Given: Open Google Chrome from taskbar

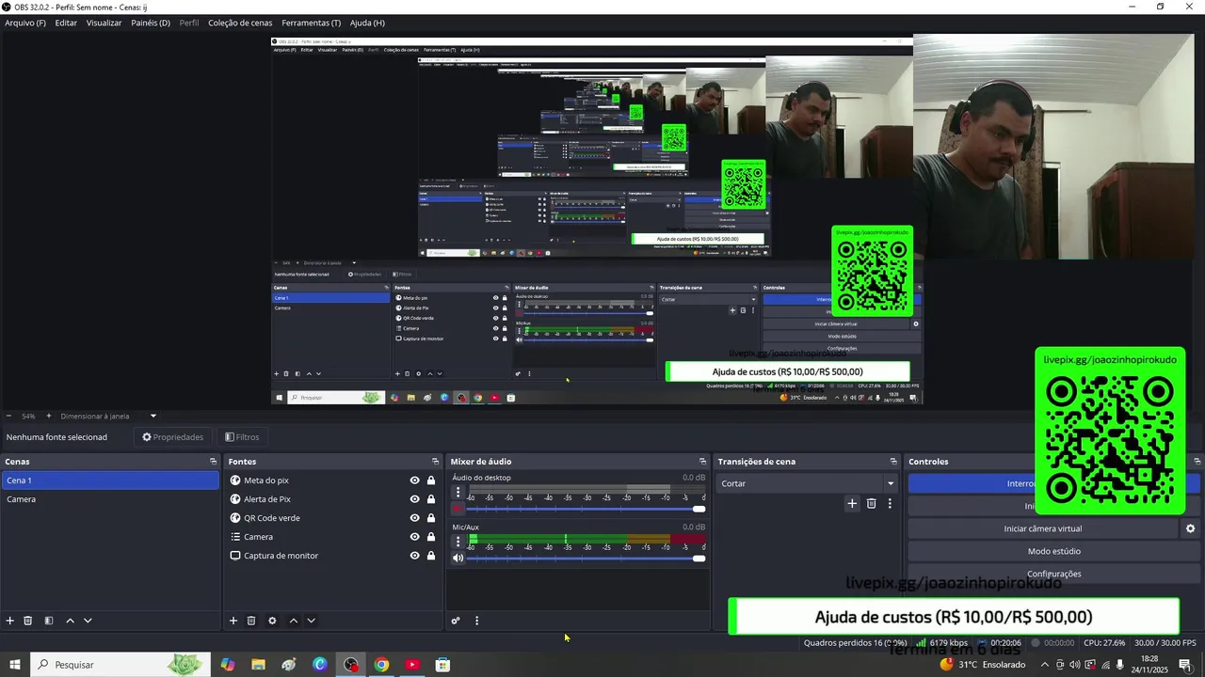Looking at the screenshot, I should pos(381,665).
